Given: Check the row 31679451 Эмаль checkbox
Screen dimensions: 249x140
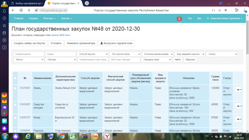Looking at the screenshot, I should tap(15, 88).
